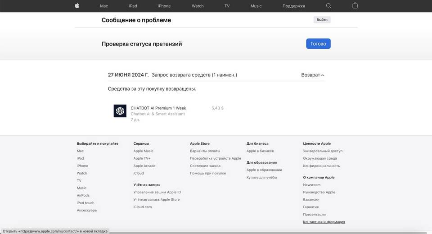Open Управление вашим Apple ID link

tap(157, 192)
